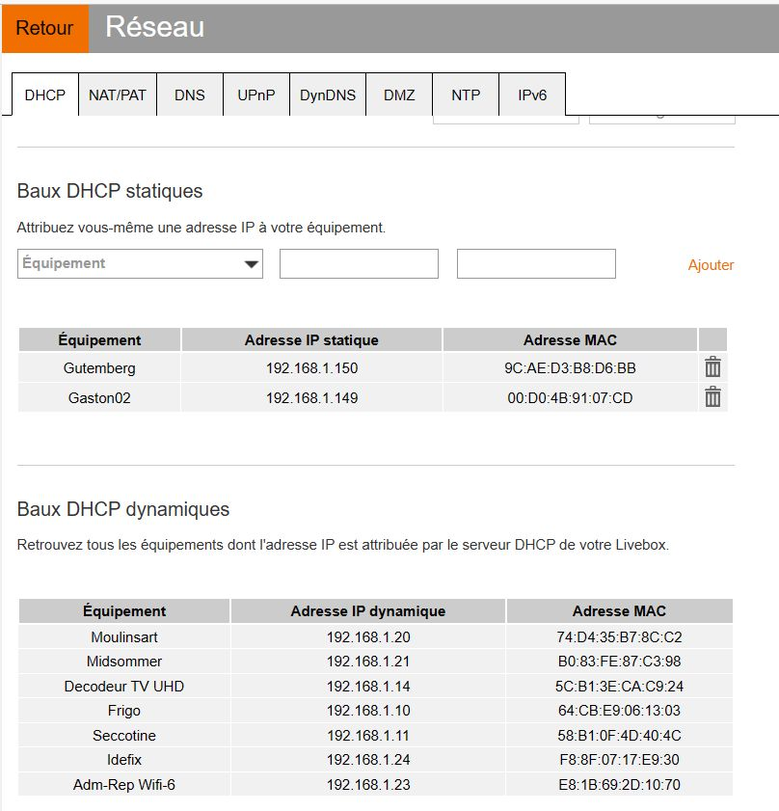Select the Idefix equipment entry
The width and height of the screenshot is (779, 811).
tap(124, 759)
